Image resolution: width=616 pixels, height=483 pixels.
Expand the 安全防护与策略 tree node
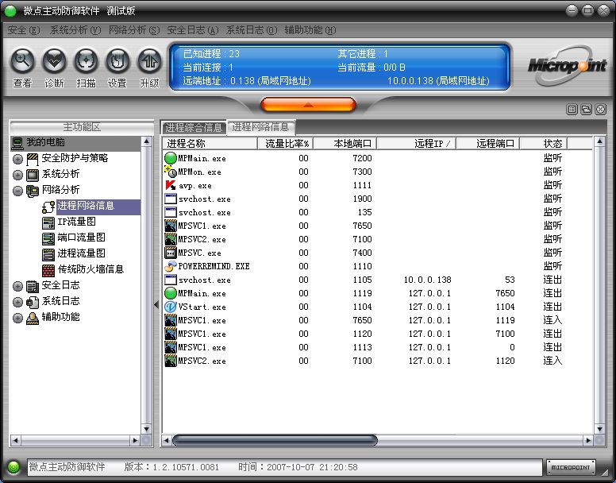[x=17, y=159]
